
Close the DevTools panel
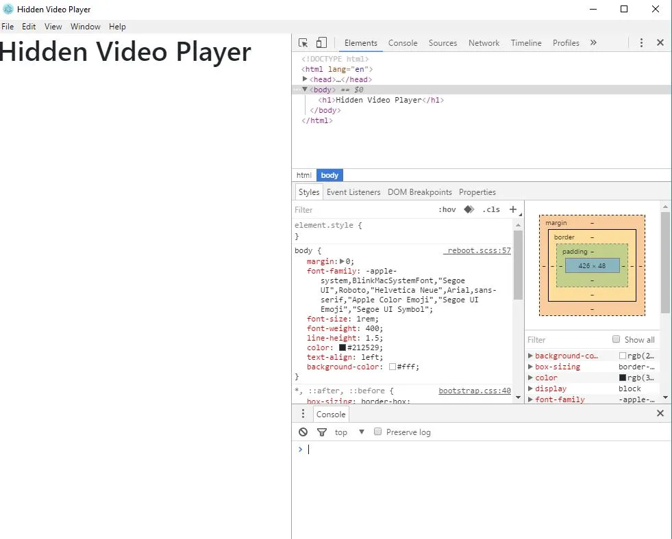[x=660, y=42]
